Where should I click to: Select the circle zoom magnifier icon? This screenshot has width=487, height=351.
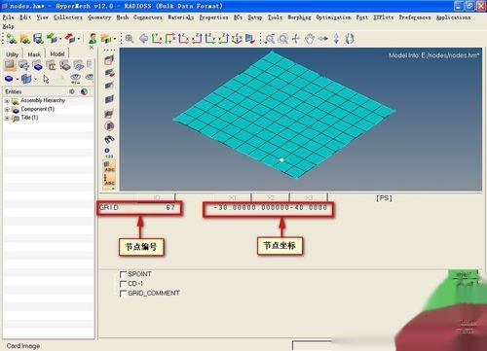click(283, 39)
